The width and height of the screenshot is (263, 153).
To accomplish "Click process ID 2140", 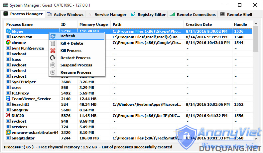I will [66, 99].
